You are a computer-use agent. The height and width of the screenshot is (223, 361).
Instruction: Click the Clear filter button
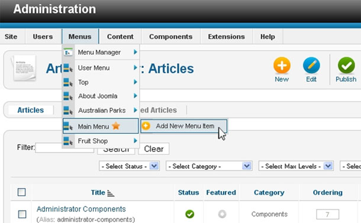click(153, 149)
